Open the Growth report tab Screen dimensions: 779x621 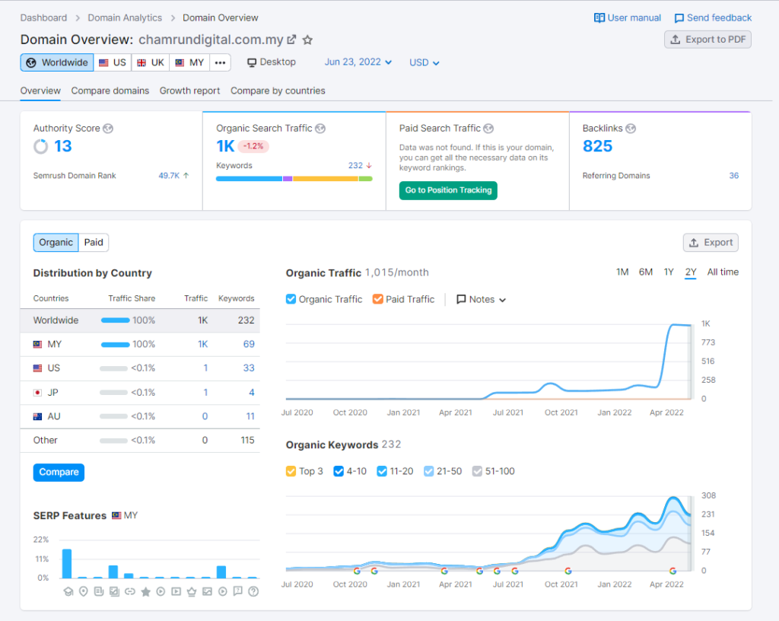click(x=189, y=91)
